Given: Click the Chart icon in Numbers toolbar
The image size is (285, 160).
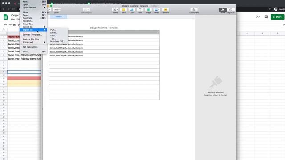Looking at the screenshot, I should pyautogui.click(x=132, y=10).
